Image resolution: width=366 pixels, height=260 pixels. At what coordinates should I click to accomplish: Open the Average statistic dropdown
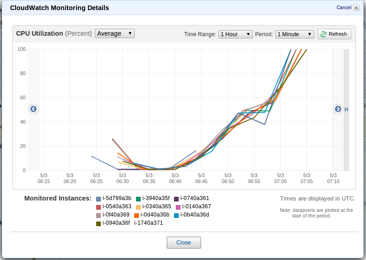115,33
